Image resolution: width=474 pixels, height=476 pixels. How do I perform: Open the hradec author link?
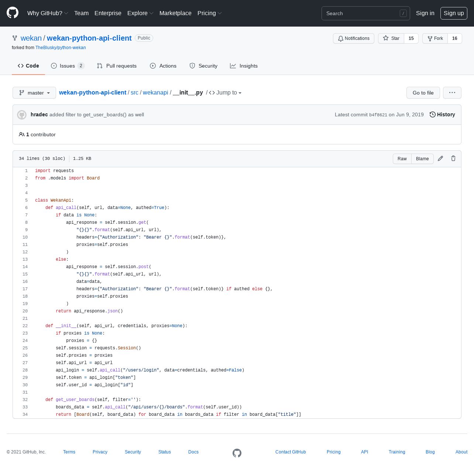point(39,114)
